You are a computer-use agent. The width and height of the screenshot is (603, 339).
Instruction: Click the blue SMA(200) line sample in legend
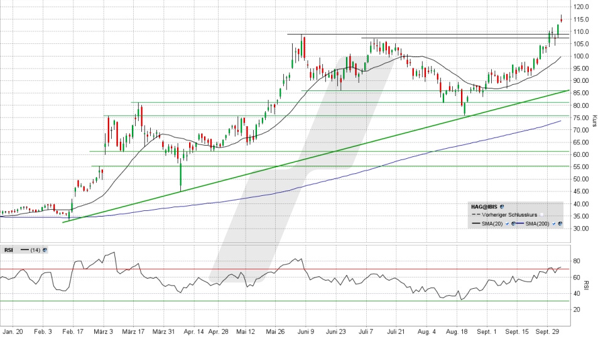pyautogui.click(x=520, y=223)
